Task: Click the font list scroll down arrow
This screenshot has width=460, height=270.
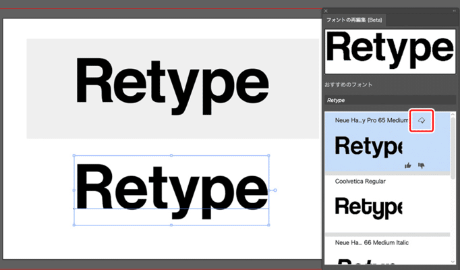Action: point(453,262)
